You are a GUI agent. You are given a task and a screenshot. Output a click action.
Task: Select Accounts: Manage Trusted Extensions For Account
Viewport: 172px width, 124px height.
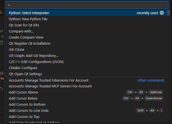click(x=87, y=80)
